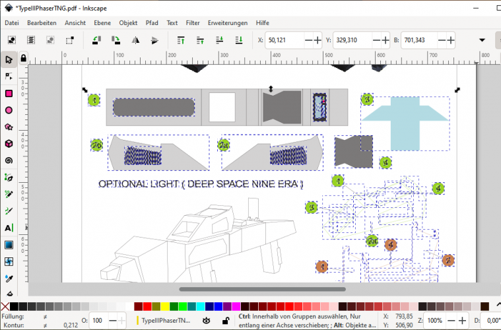501x330 pixels.
Task: Click Select All objects toolbar icon
Action: (12, 40)
